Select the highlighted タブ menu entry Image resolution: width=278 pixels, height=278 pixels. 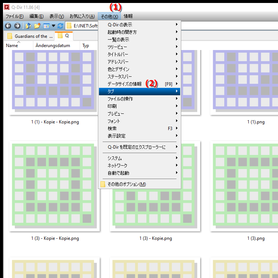pyautogui.click(x=139, y=92)
